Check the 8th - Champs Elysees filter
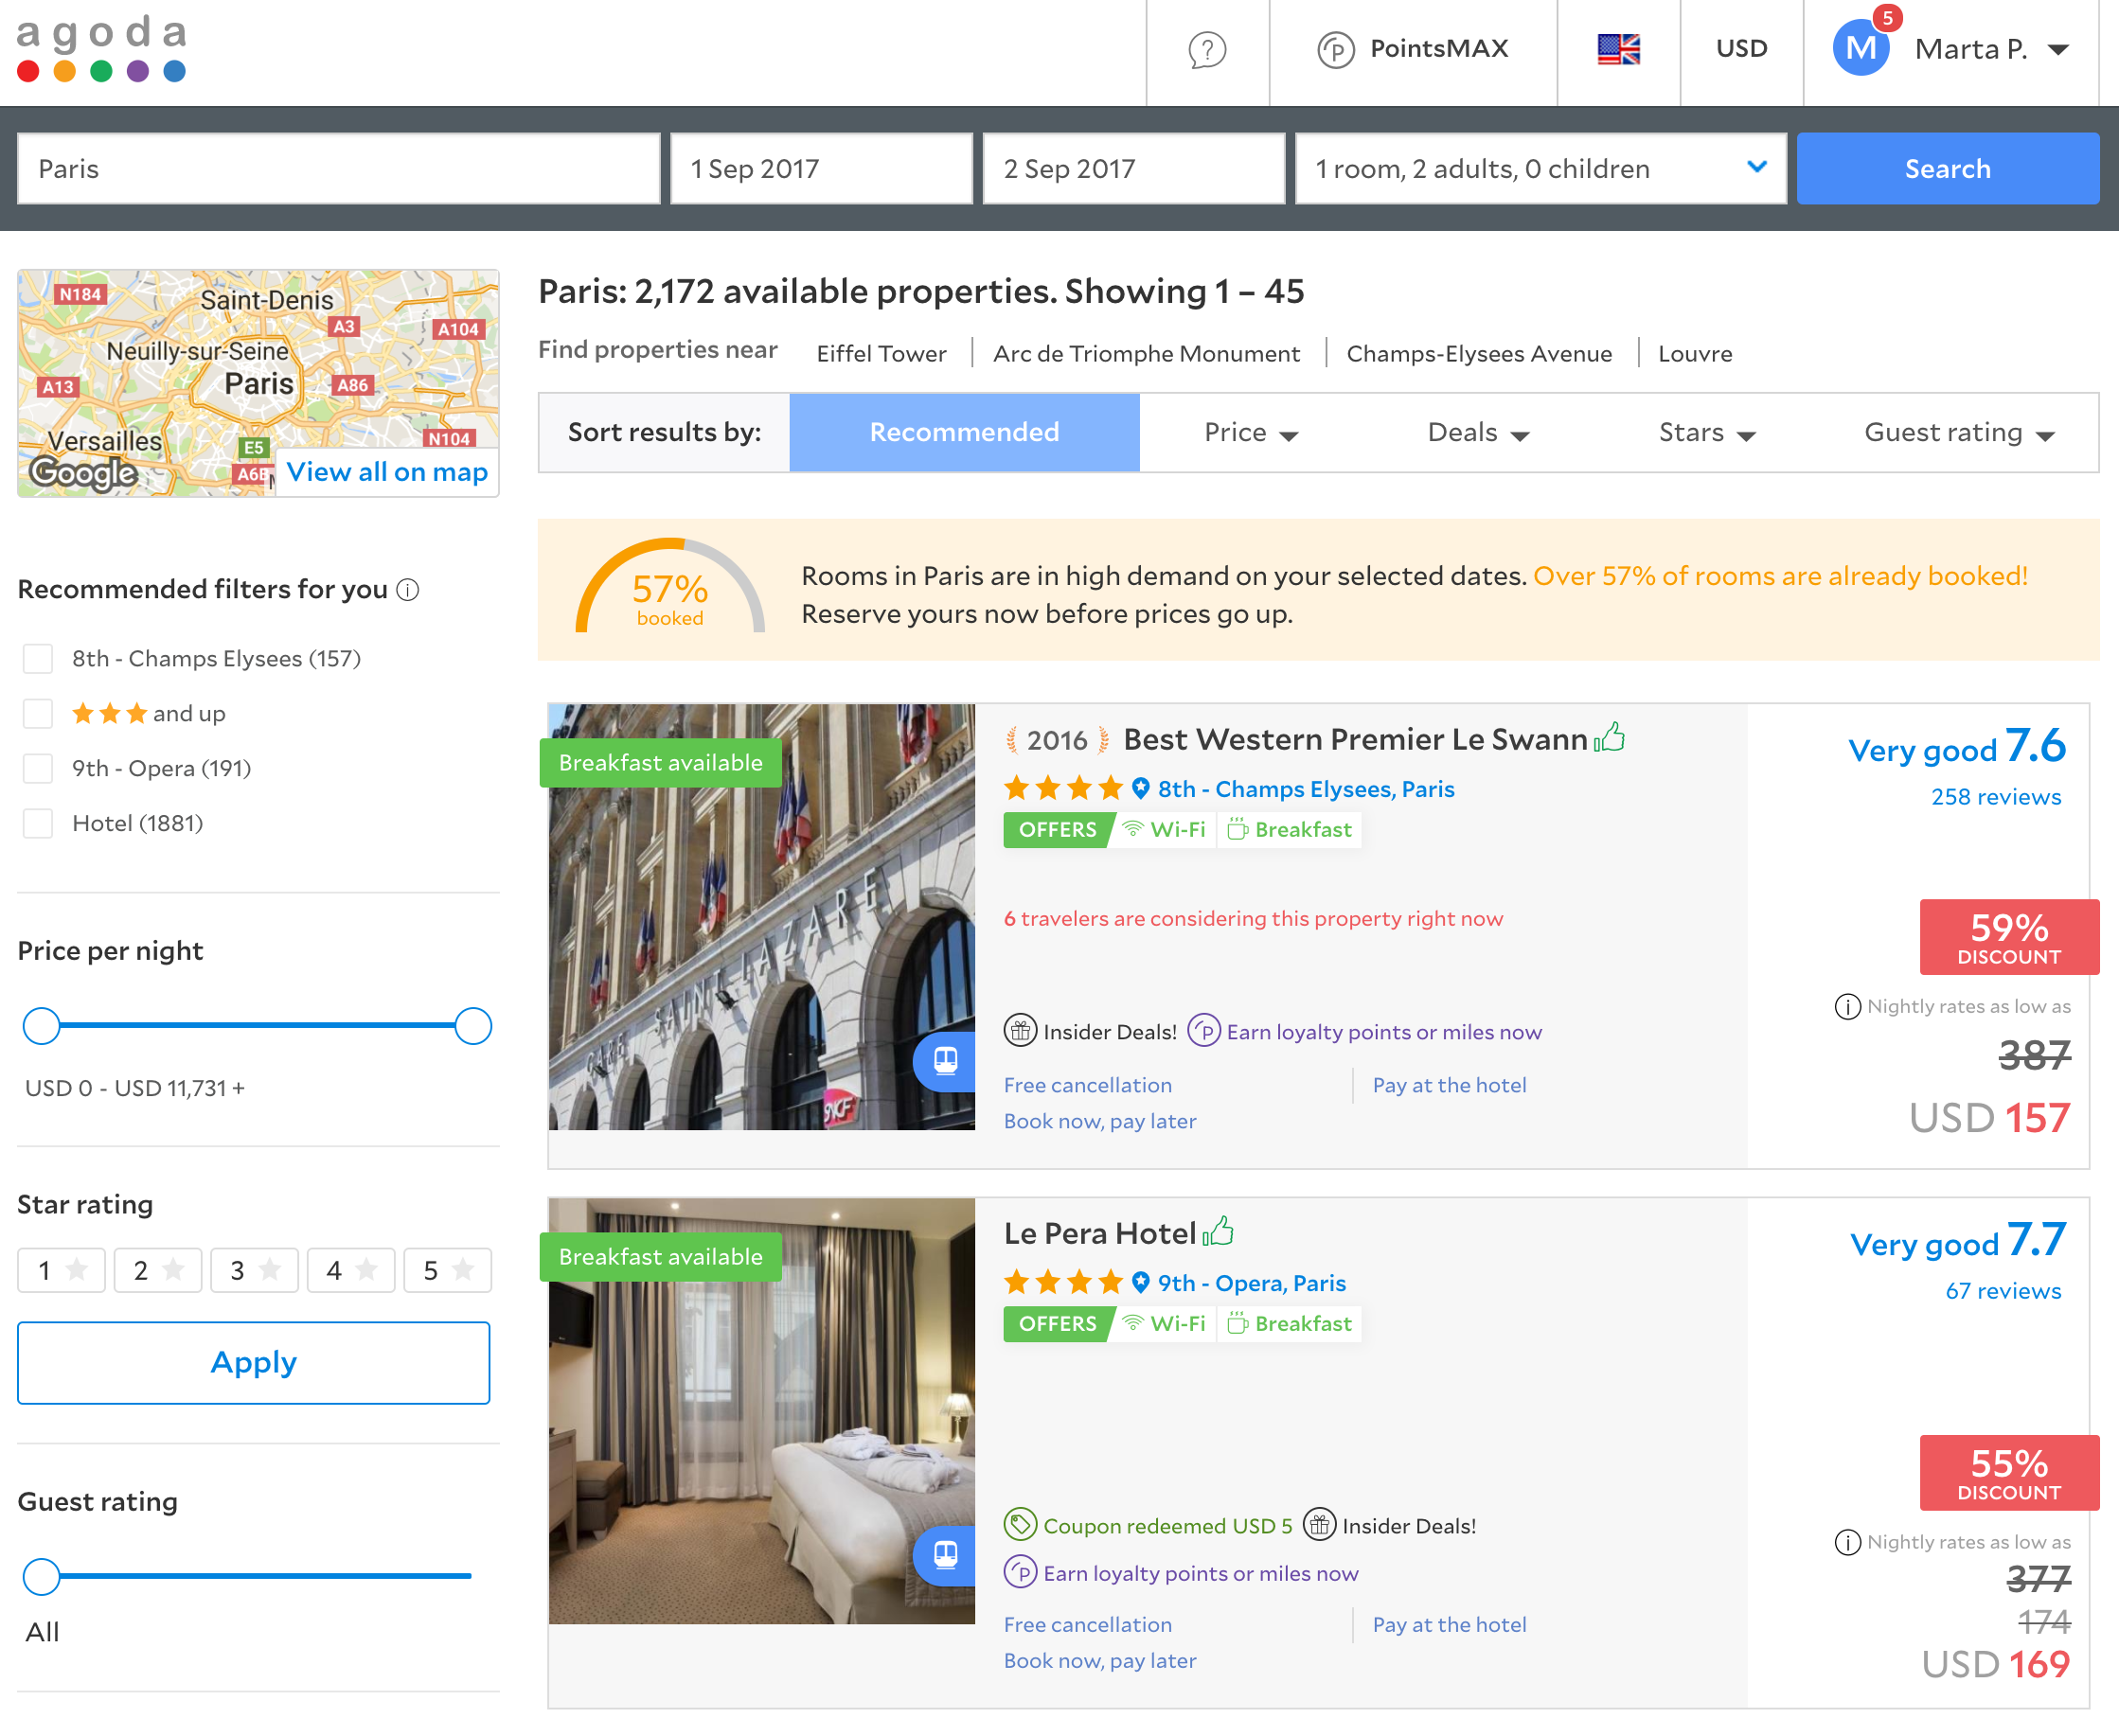 click(38, 658)
